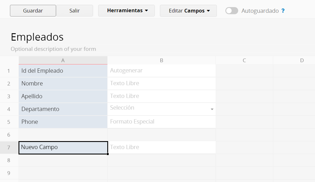The height and width of the screenshot is (182, 315).
Task: Select column C header
Action: pyautogui.click(x=244, y=60)
